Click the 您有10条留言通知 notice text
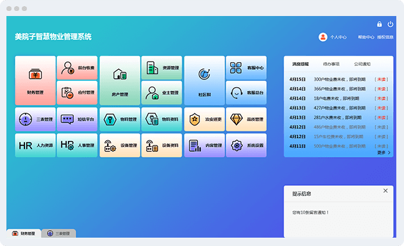Viewport: 404px width, 246px height. coord(310,213)
